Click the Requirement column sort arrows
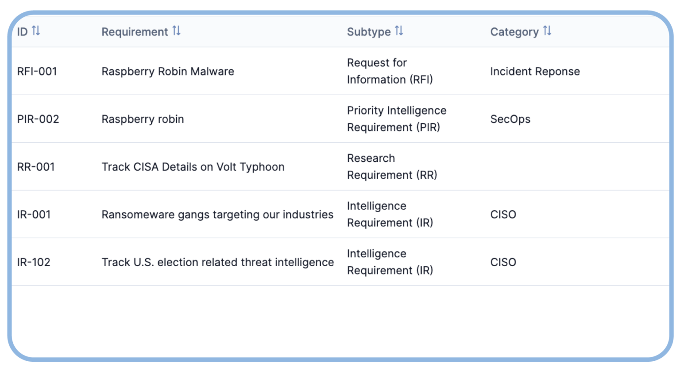680x371 pixels. (177, 31)
